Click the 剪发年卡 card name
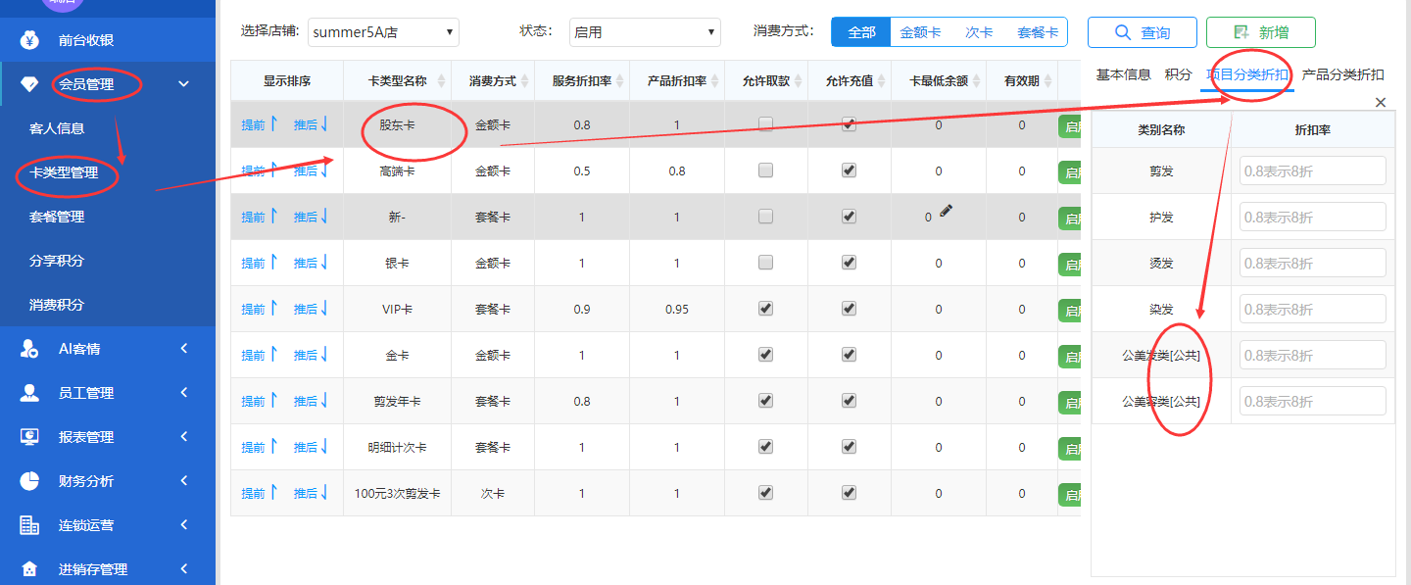 398,401
